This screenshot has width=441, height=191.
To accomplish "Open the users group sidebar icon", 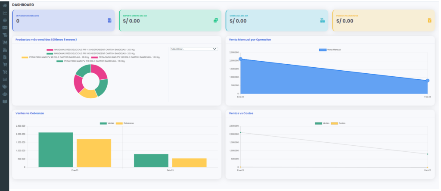I will pyautogui.click(x=5, y=94).
